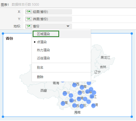Click the blue data point on 四川
Viewport: 136px width, 121px height.
click(65, 94)
